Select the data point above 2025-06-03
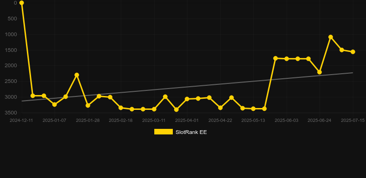Screen dimensions: 366x178 [287, 58]
